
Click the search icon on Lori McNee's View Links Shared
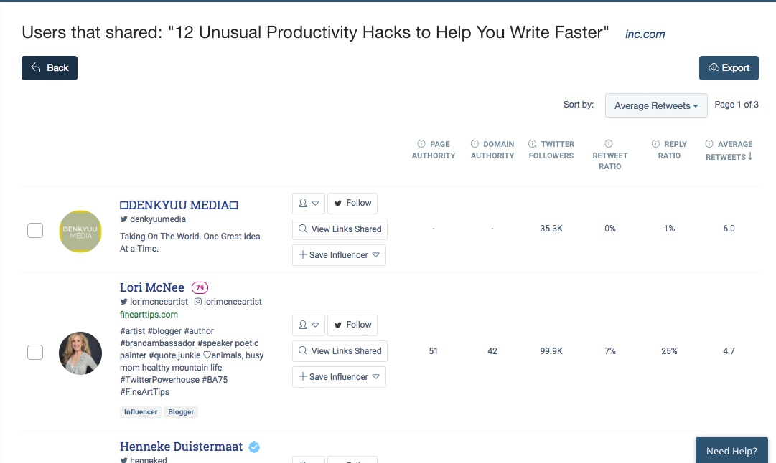pyautogui.click(x=302, y=350)
